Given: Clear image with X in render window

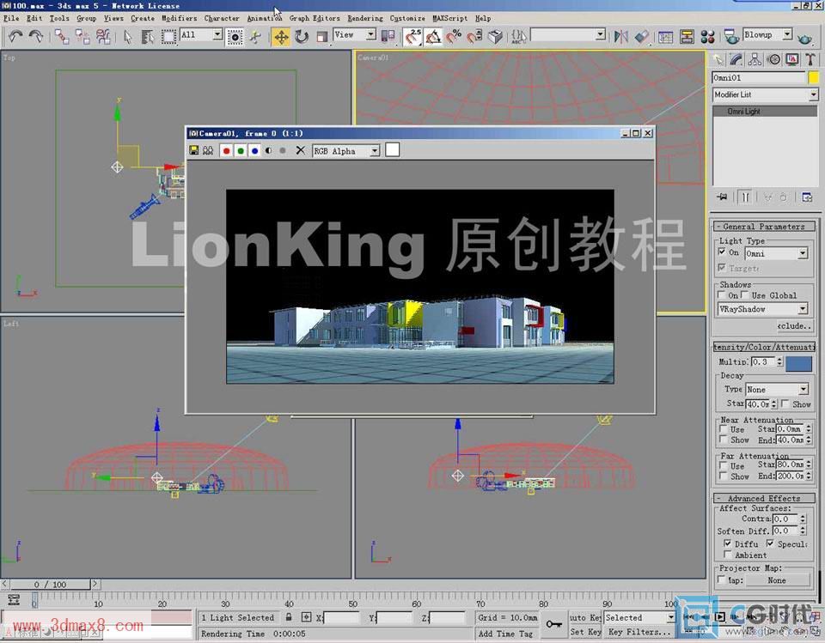Looking at the screenshot, I should (x=300, y=150).
